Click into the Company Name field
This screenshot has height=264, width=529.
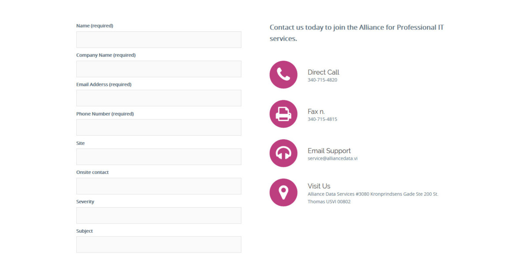(159, 69)
